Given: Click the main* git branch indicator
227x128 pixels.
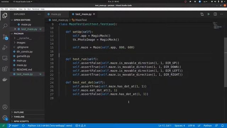Looking at the screenshot, I should [x=13, y=126].
